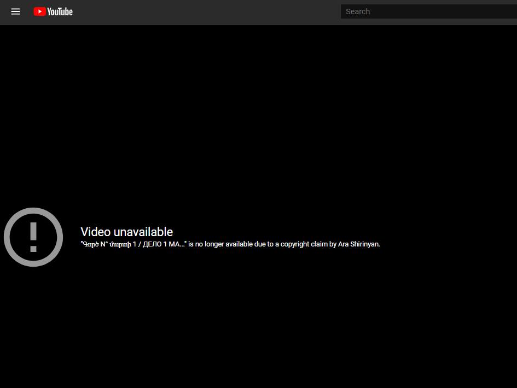Click the name Ara Shirinyan in the message
This screenshot has height=388, width=517.
(358, 244)
